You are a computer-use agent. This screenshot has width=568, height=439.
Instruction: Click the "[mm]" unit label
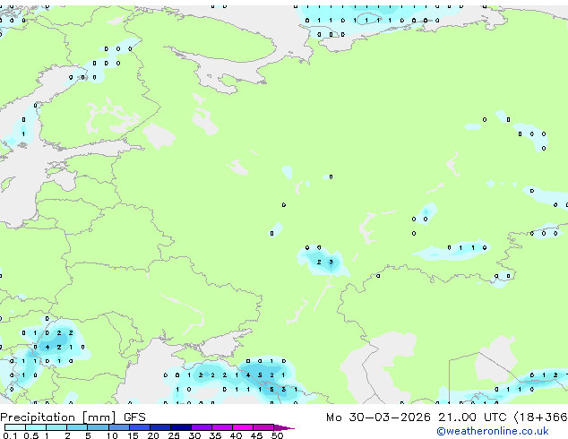pos(99,417)
